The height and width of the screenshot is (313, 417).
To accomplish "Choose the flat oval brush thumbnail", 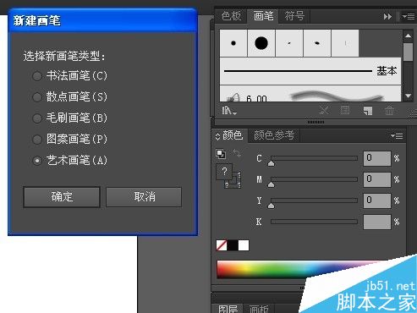I will click(317, 43).
